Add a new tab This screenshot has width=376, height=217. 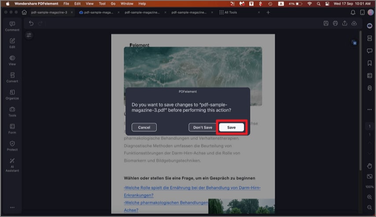(x=268, y=12)
